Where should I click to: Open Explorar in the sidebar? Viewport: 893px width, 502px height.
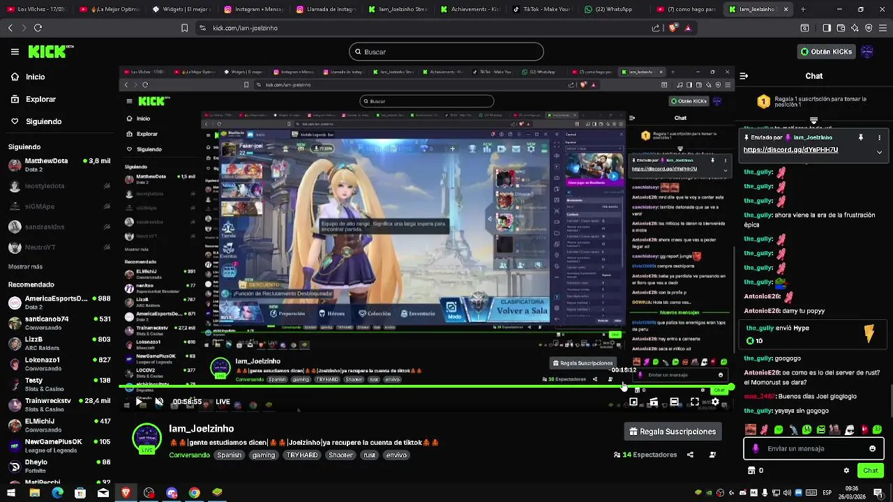[40, 99]
